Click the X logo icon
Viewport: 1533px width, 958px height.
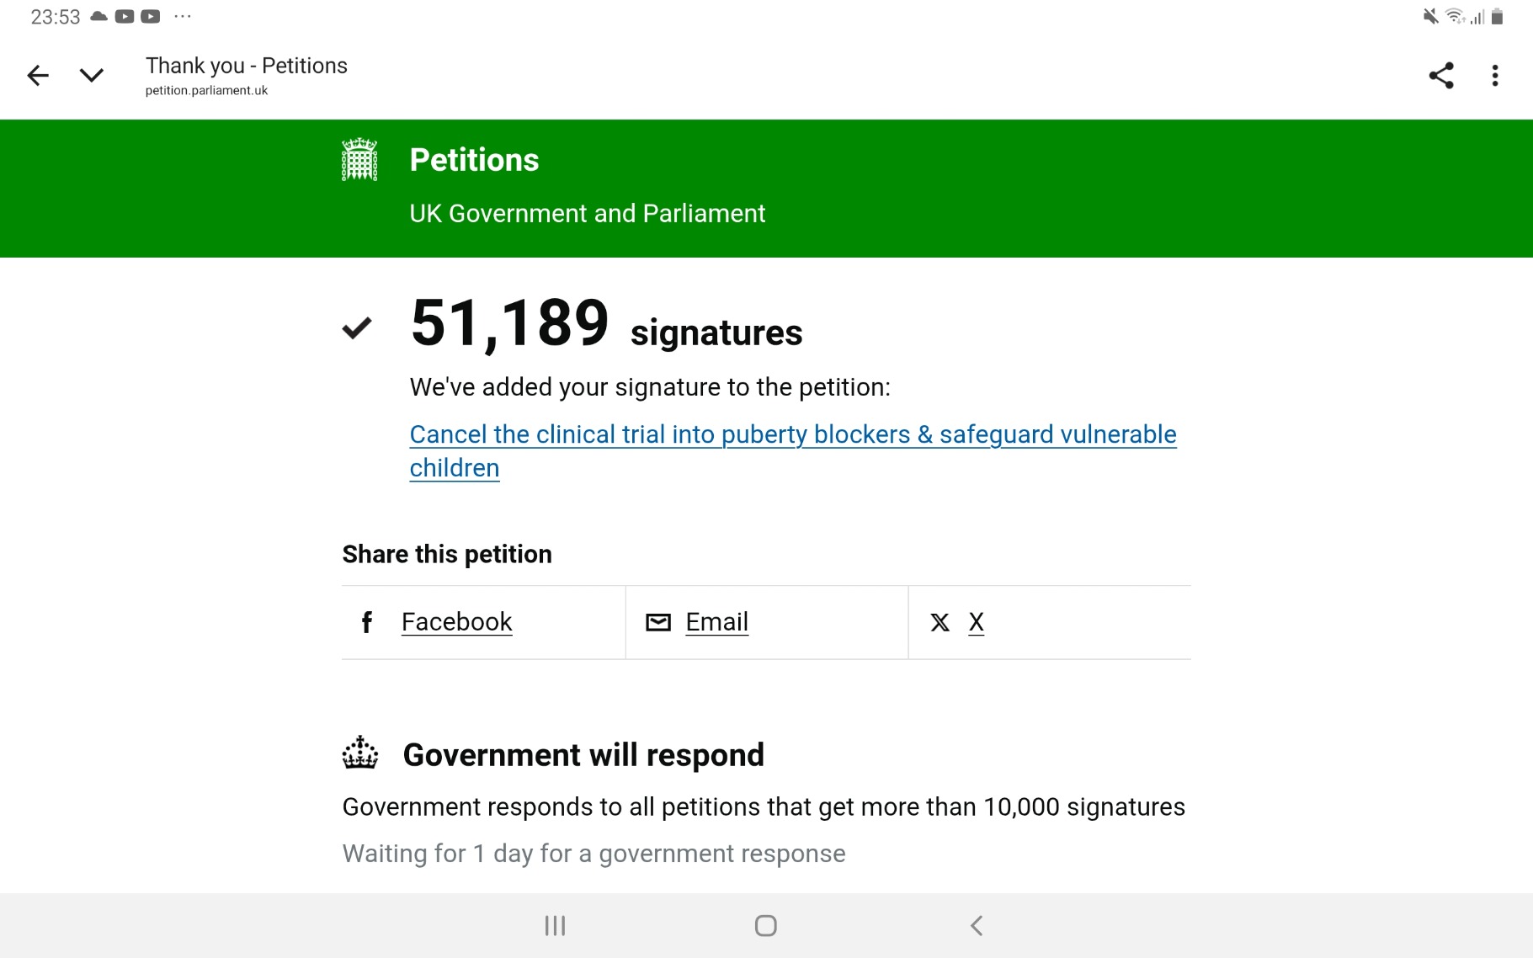[939, 622]
